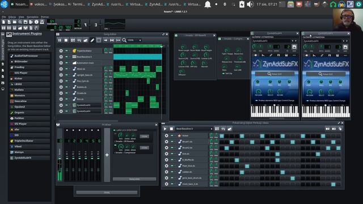Click the piano keyboard in the left ZynAddSubFX
This screenshot has height=204, width=363.
275,112
